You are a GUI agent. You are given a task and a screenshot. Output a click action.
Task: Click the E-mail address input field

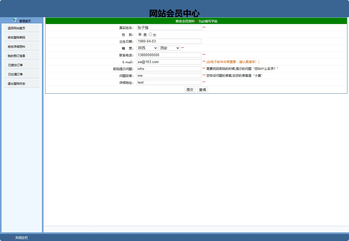(x=169, y=62)
